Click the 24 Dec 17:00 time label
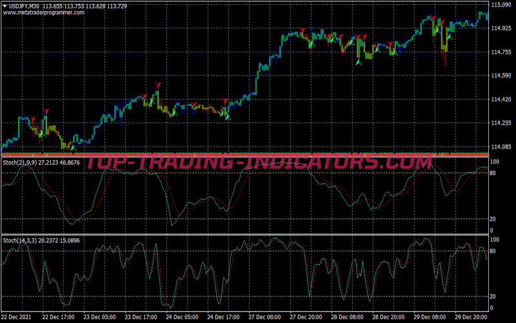This screenshot has width=516, height=323. tap(223, 317)
